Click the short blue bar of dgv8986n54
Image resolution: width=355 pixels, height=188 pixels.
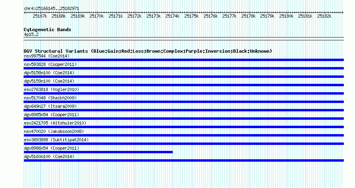98,152
